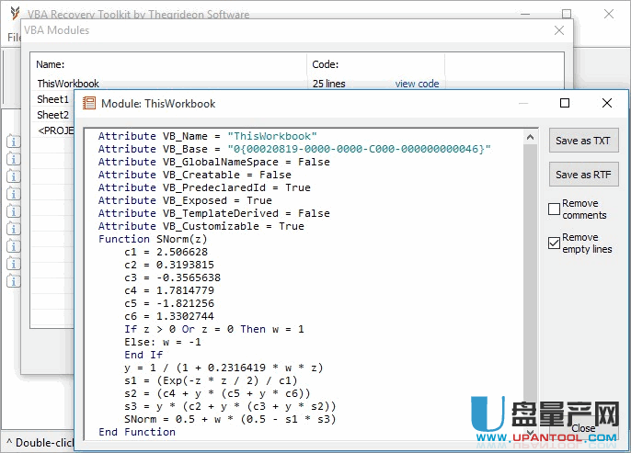
Task: Minimize the Module: ThisWorkbook window
Action: coord(522,104)
